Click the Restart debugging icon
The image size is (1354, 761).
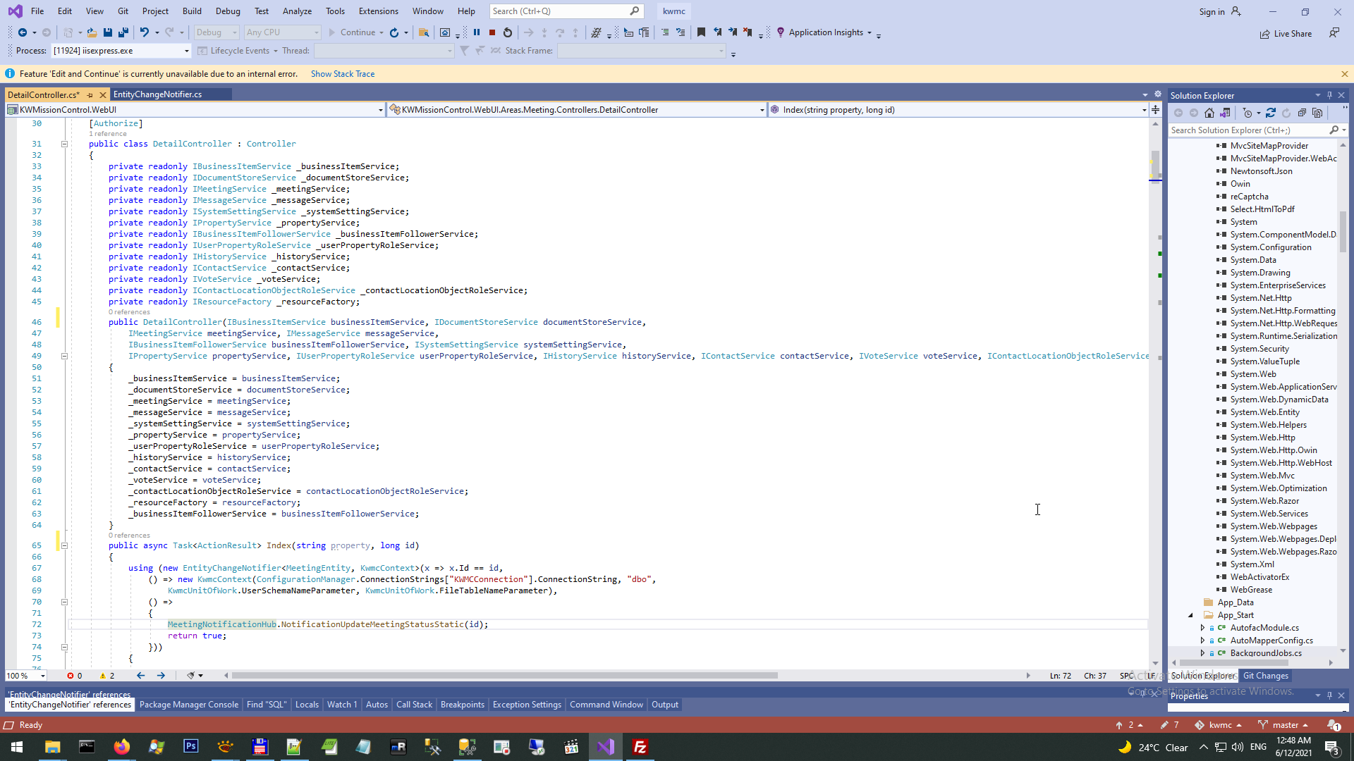point(508,32)
